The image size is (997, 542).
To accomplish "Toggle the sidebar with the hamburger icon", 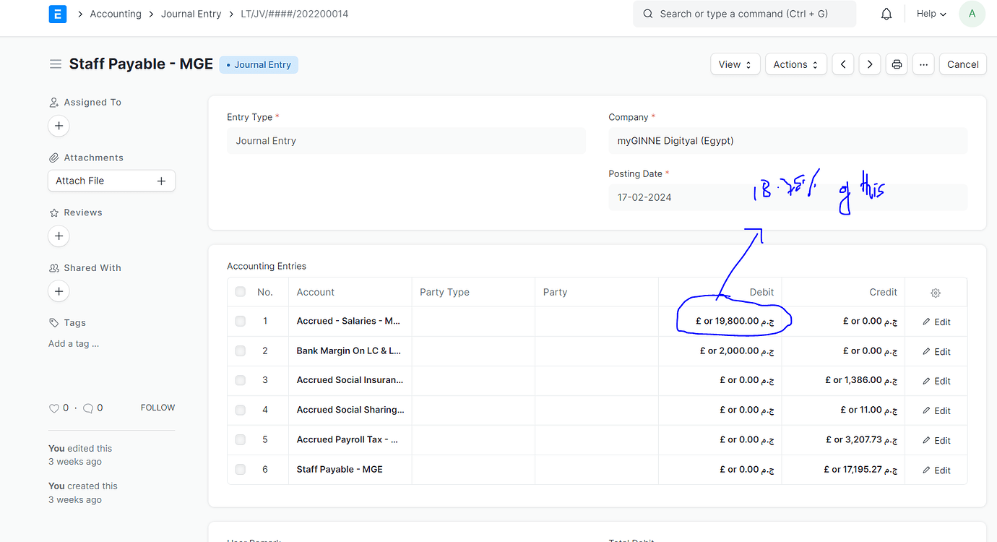I will (x=56, y=64).
